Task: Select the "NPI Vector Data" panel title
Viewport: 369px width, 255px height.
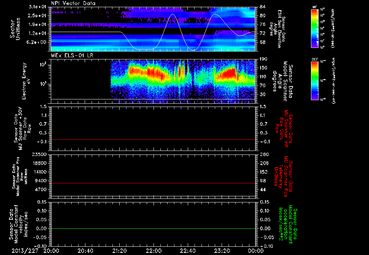Action: [74, 3]
